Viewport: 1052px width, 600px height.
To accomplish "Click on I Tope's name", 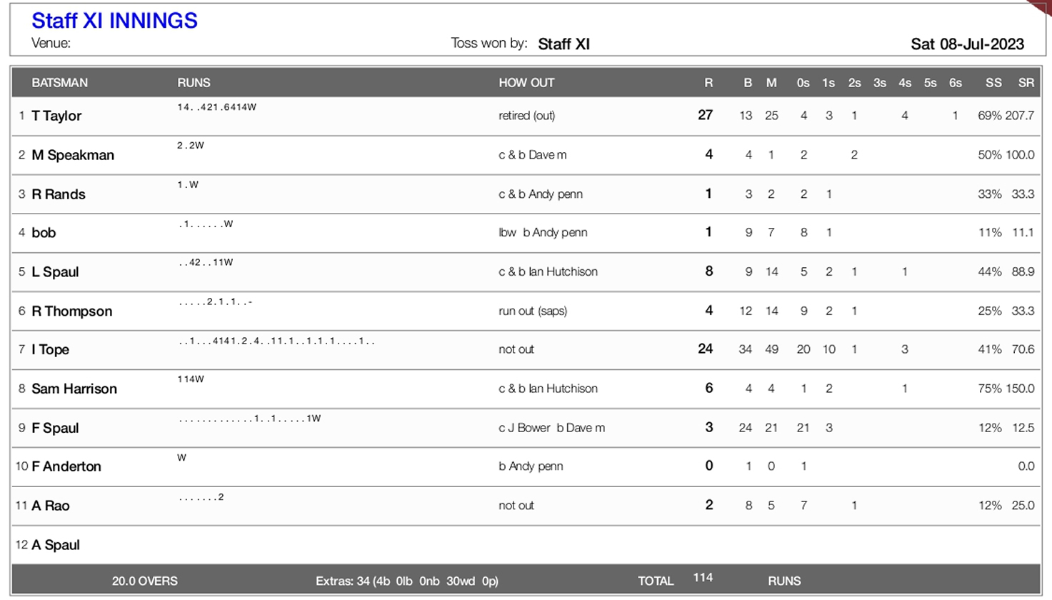I will pyautogui.click(x=50, y=349).
